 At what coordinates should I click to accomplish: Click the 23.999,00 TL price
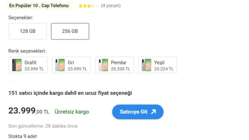point(29,111)
